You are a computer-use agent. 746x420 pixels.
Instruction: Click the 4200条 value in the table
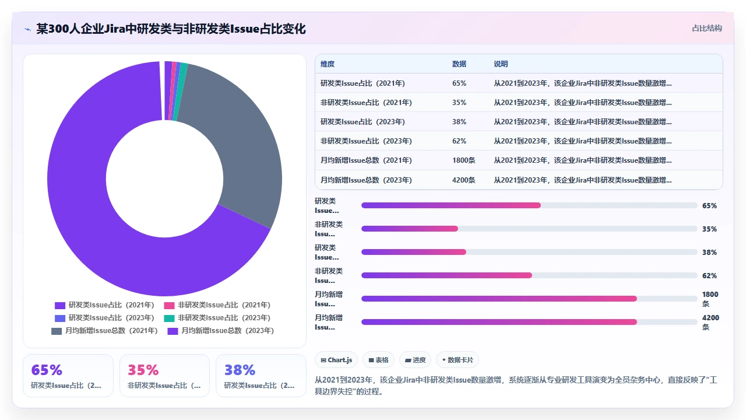click(464, 180)
